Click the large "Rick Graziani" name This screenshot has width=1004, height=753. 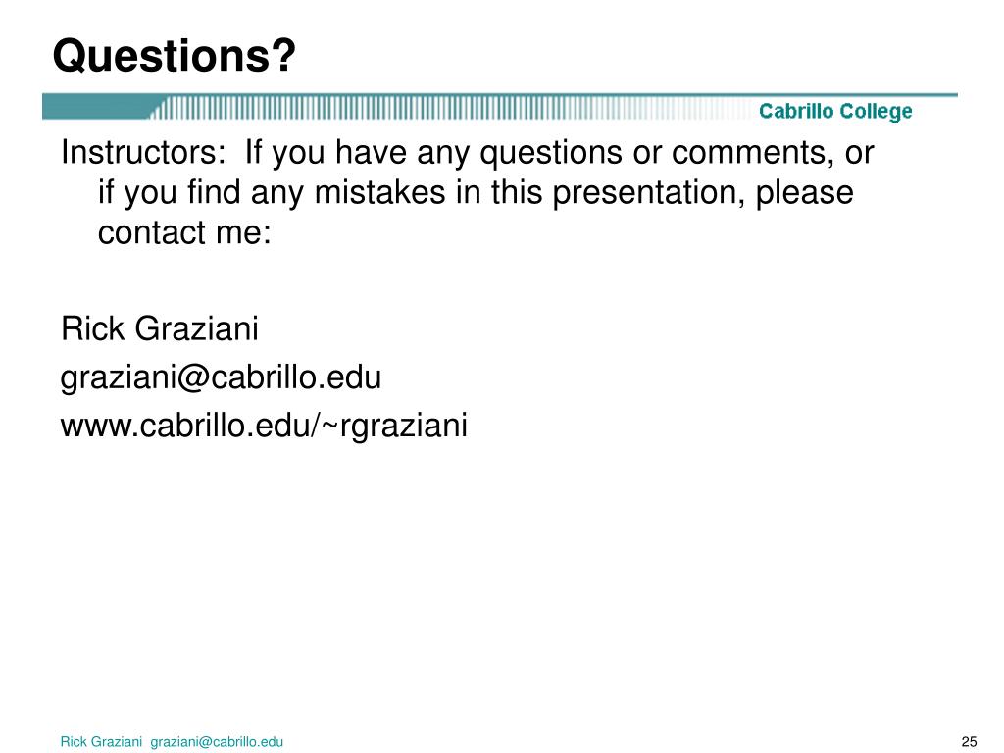pos(160,328)
